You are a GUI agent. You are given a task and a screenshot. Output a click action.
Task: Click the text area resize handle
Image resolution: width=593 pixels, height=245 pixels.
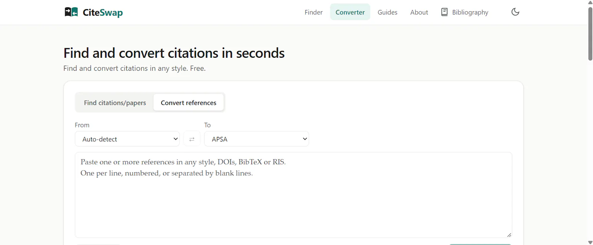[509, 235]
